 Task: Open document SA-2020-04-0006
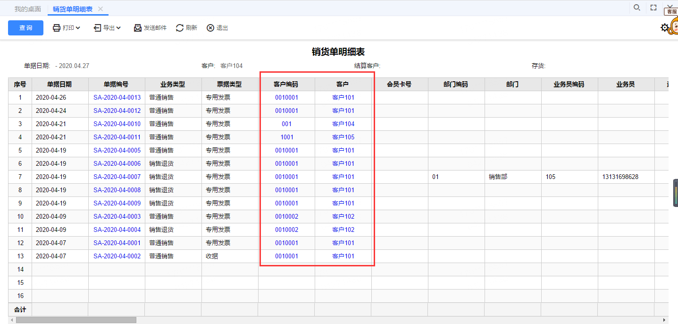[x=117, y=164]
